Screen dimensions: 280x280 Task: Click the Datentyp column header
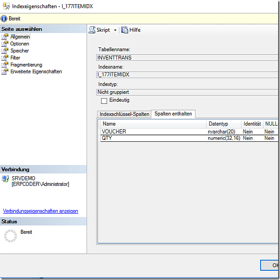(x=223, y=124)
